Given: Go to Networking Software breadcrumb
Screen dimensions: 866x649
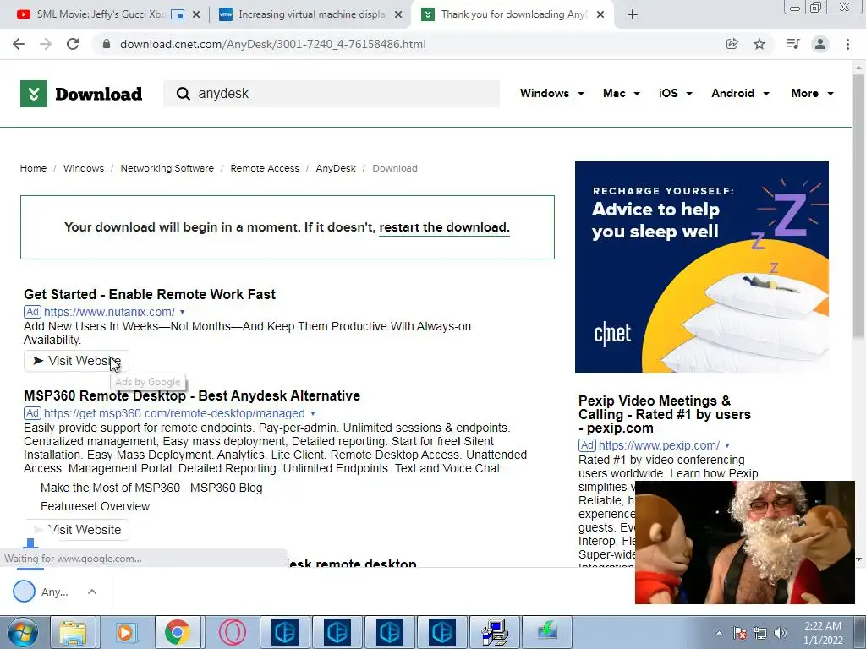Looking at the screenshot, I should coord(167,168).
